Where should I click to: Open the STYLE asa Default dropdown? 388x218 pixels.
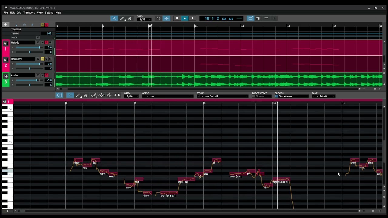point(222,96)
